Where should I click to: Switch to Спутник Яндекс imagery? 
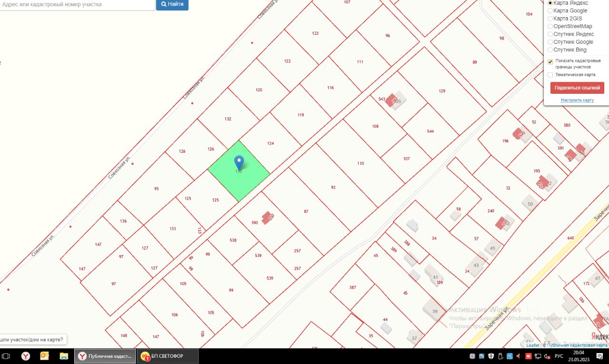pyautogui.click(x=550, y=34)
